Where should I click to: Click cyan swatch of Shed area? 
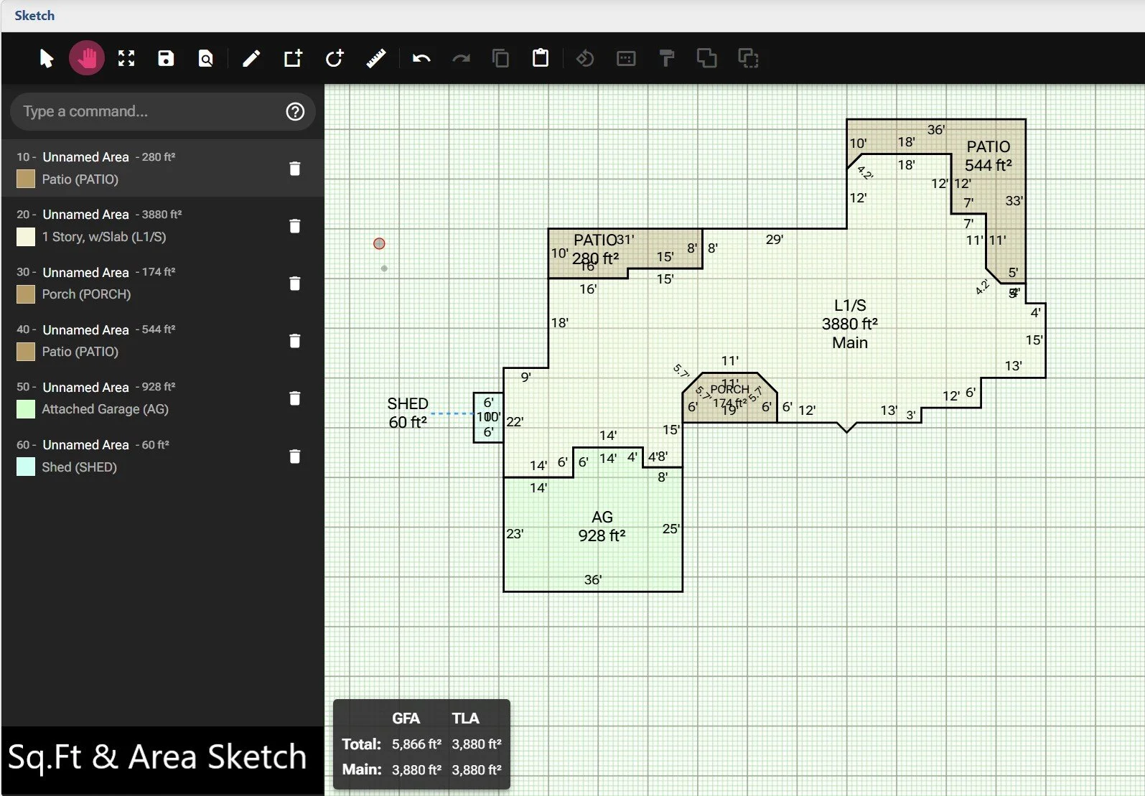26,467
